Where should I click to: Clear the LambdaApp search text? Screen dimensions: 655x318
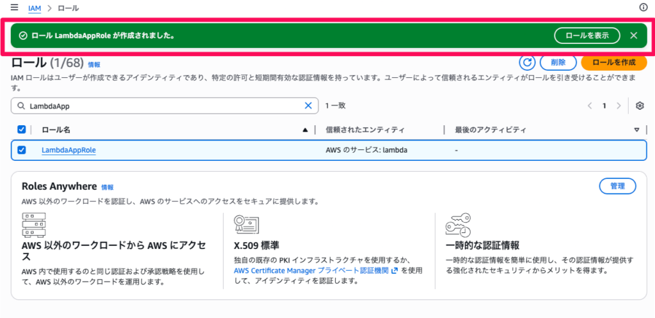click(308, 105)
